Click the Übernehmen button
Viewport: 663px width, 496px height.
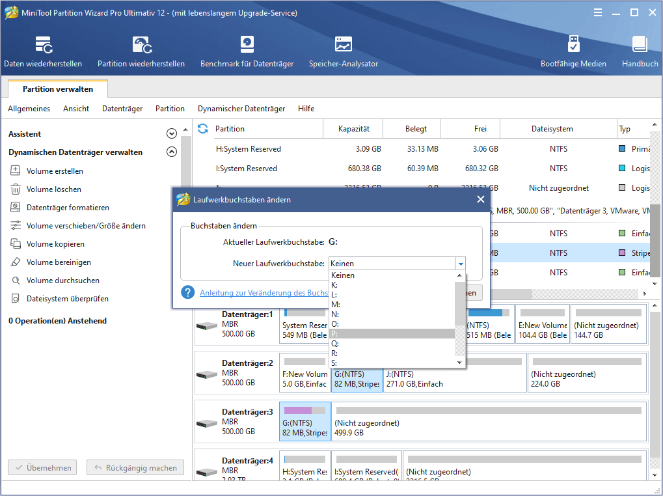point(42,467)
